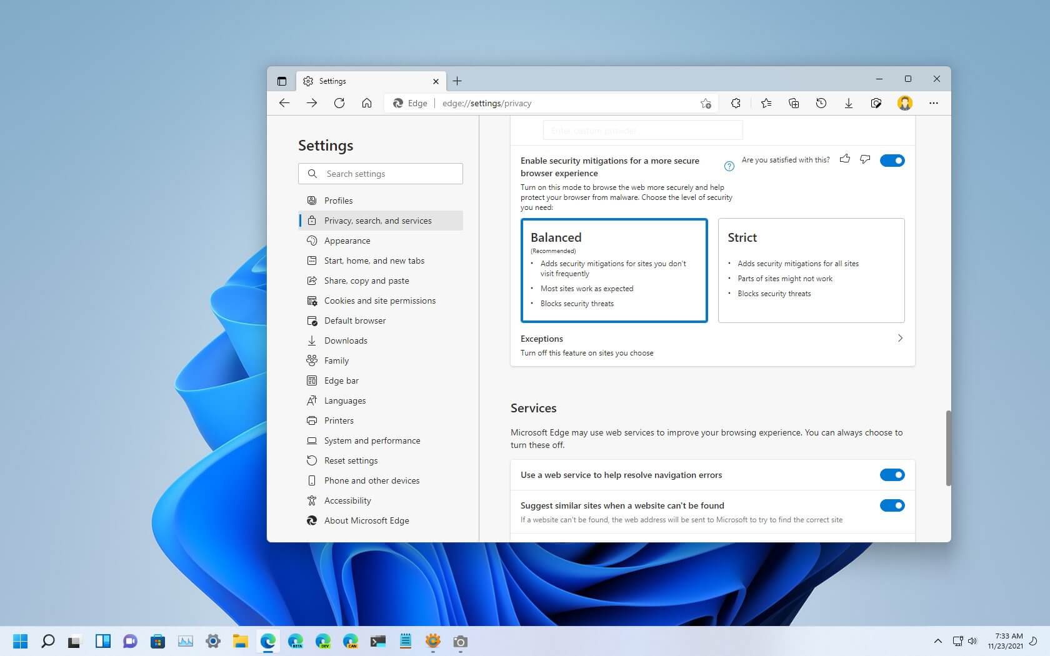Open the Downloads toolbar icon
Viewport: 1050px width, 656px height.
(x=849, y=103)
